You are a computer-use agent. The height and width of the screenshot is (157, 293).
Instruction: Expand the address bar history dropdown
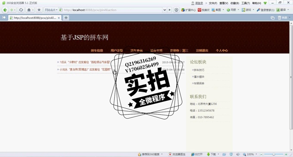165,10
